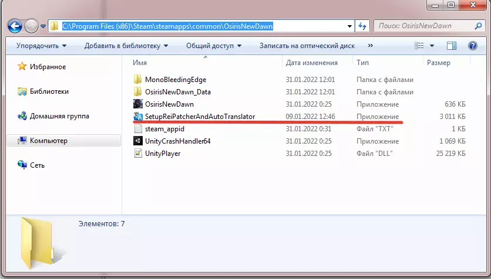Click the Библиотеки icon
The width and height of the screenshot is (491, 279).
[22, 91]
